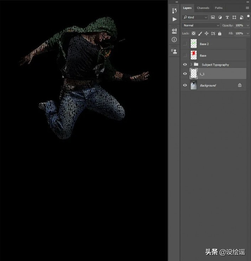Viewport: 251px width, 261px height.
Task: Open the Normal blend mode dropdown
Action: [x=201, y=25]
